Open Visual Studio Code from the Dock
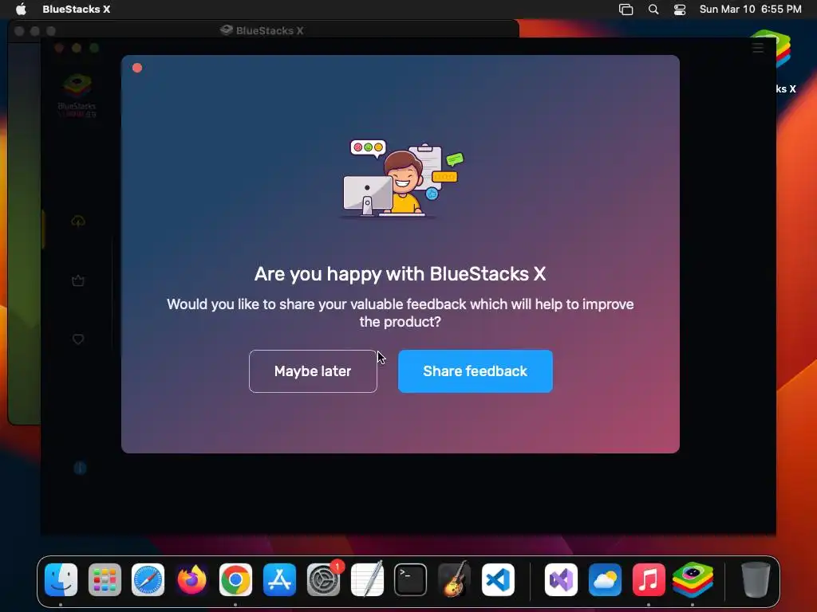The width and height of the screenshot is (817, 612). [498, 579]
